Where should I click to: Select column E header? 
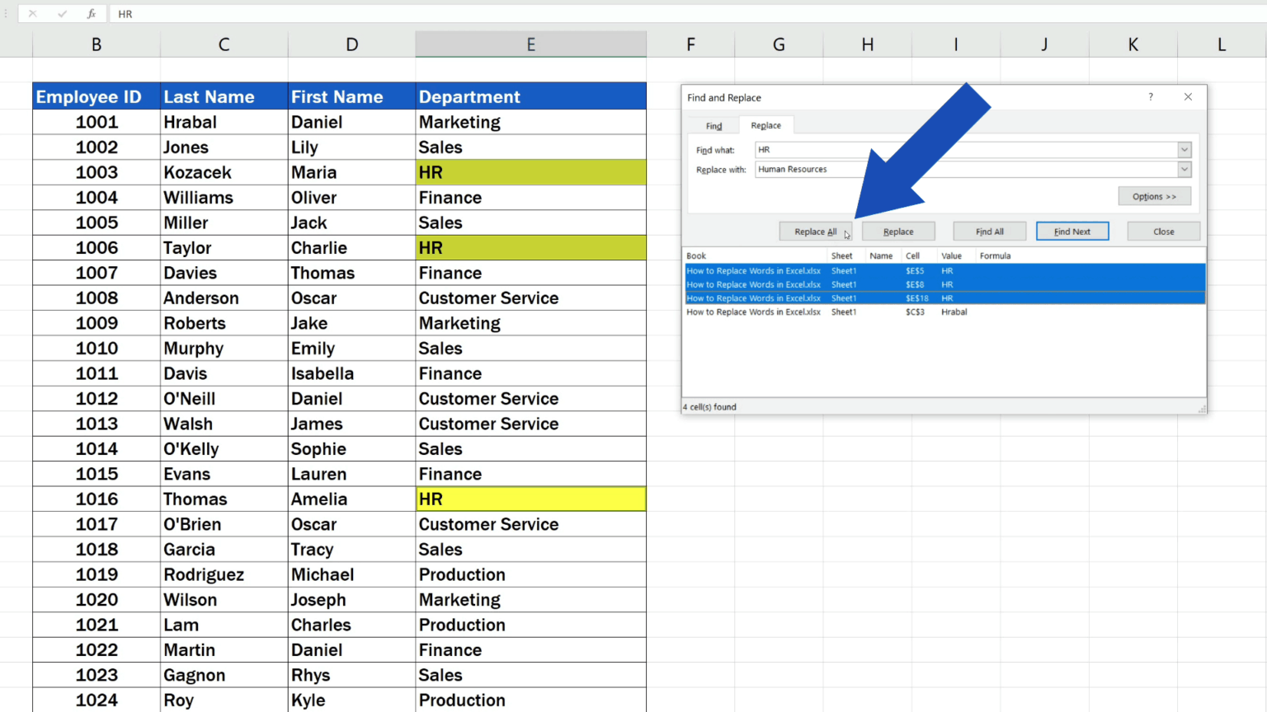pyautogui.click(x=530, y=44)
